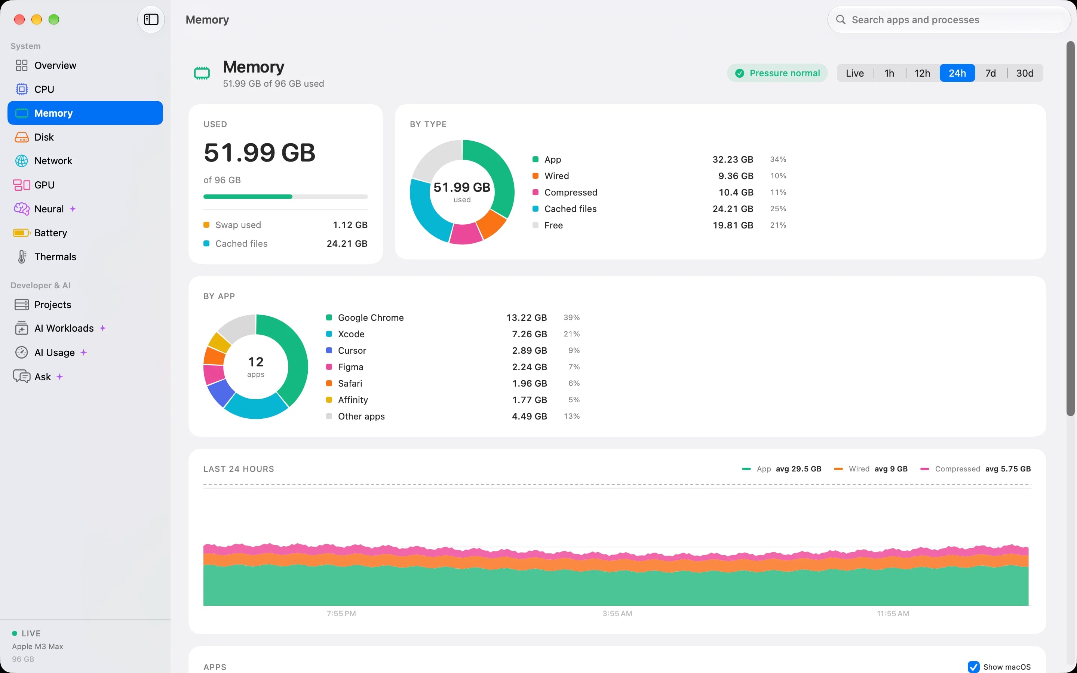Open Battery via its sidebar icon
This screenshot has height=673, width=1077.
[21, 233]
